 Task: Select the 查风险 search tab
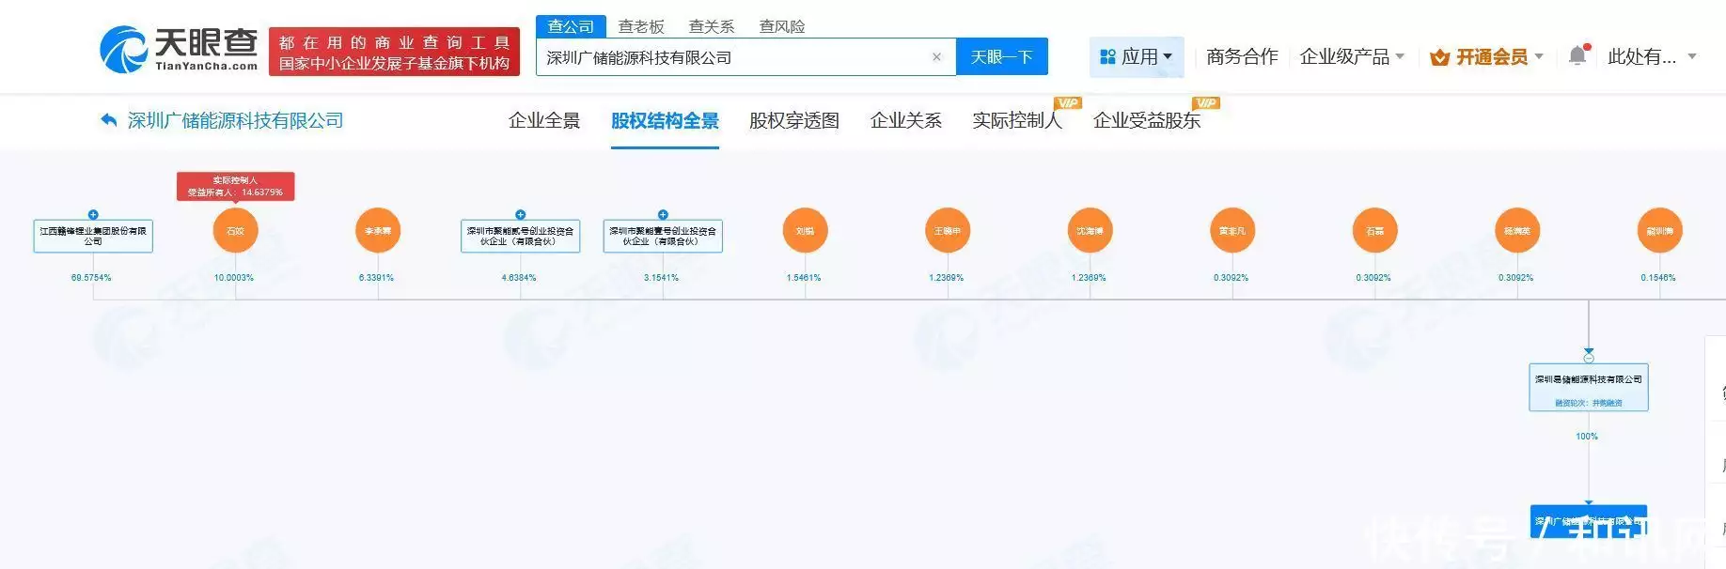point(782,26)
